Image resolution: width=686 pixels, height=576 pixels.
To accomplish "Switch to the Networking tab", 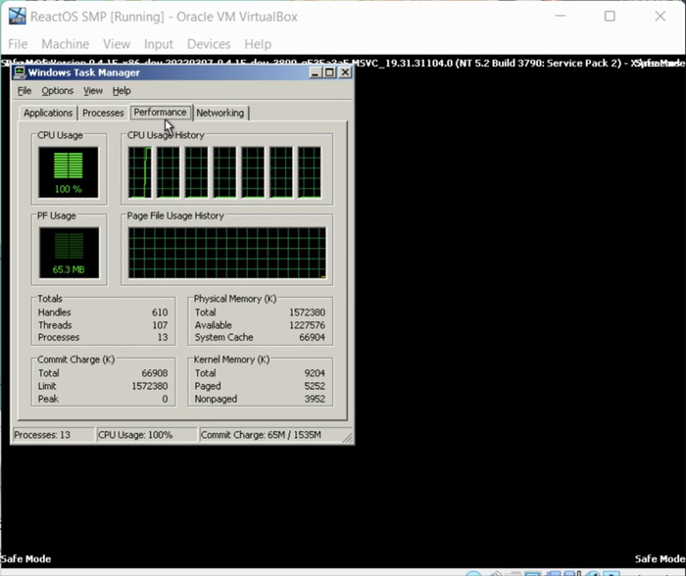I will pos(220,114).
